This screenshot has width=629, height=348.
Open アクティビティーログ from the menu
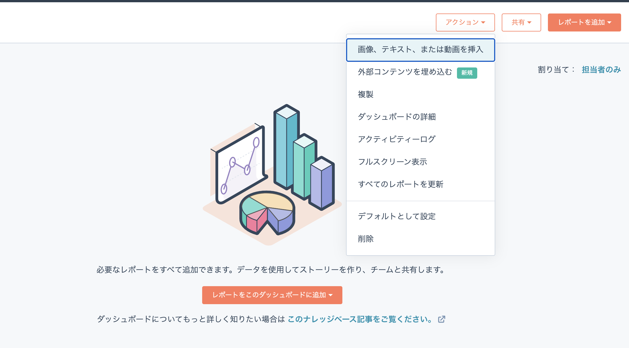tap(397, 139)
